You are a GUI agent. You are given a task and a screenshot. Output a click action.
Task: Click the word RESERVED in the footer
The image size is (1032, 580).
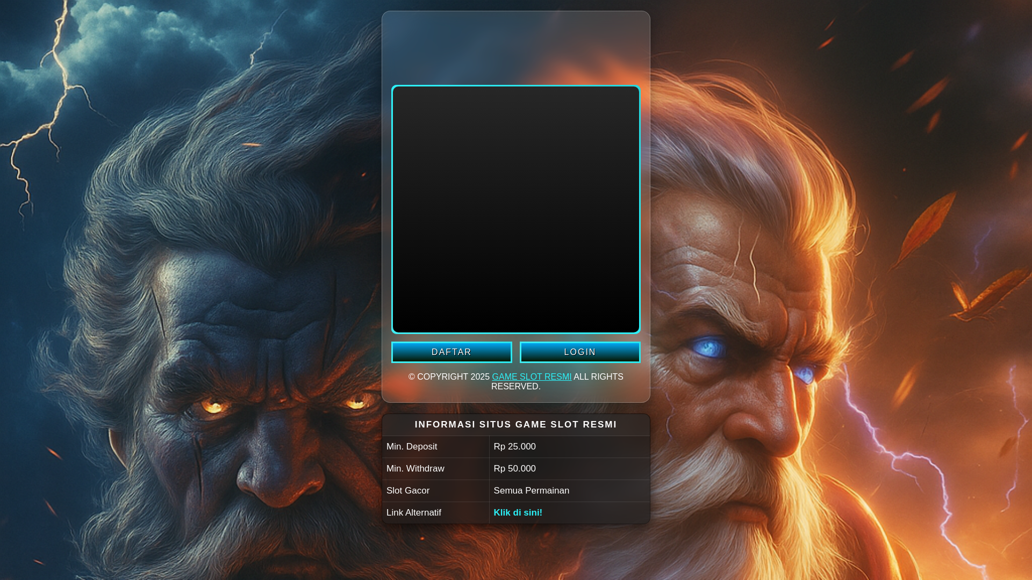click(515, 387)
